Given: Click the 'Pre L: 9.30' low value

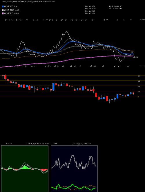Looking at the screenshot, I should point(90,11).
